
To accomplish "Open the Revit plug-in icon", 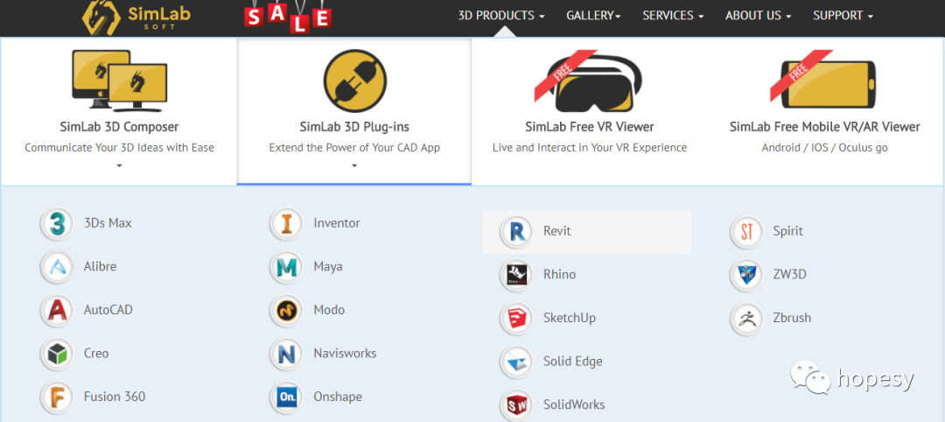I will pyautogui.click(x=516, y=231).
